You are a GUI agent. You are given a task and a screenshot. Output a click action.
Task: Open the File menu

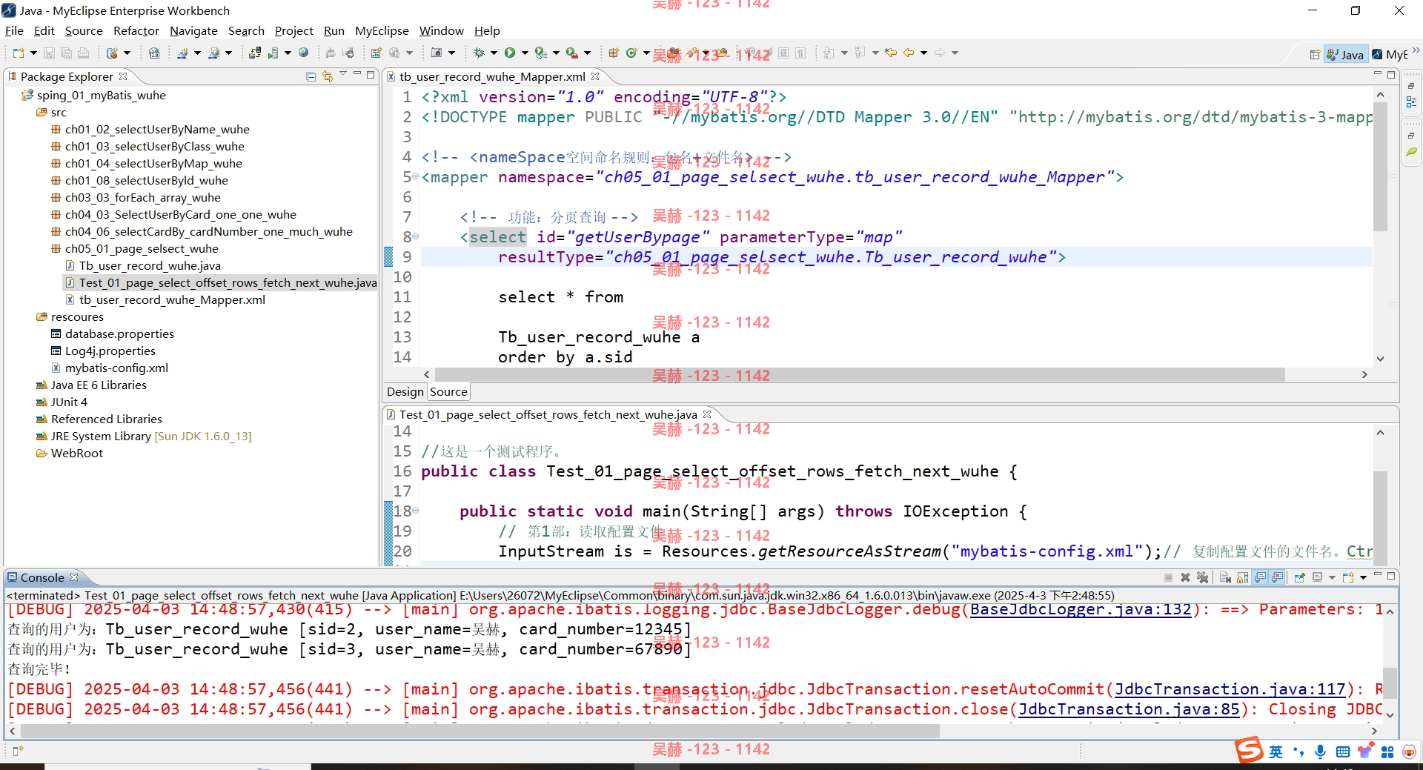[x=14, y=30]
